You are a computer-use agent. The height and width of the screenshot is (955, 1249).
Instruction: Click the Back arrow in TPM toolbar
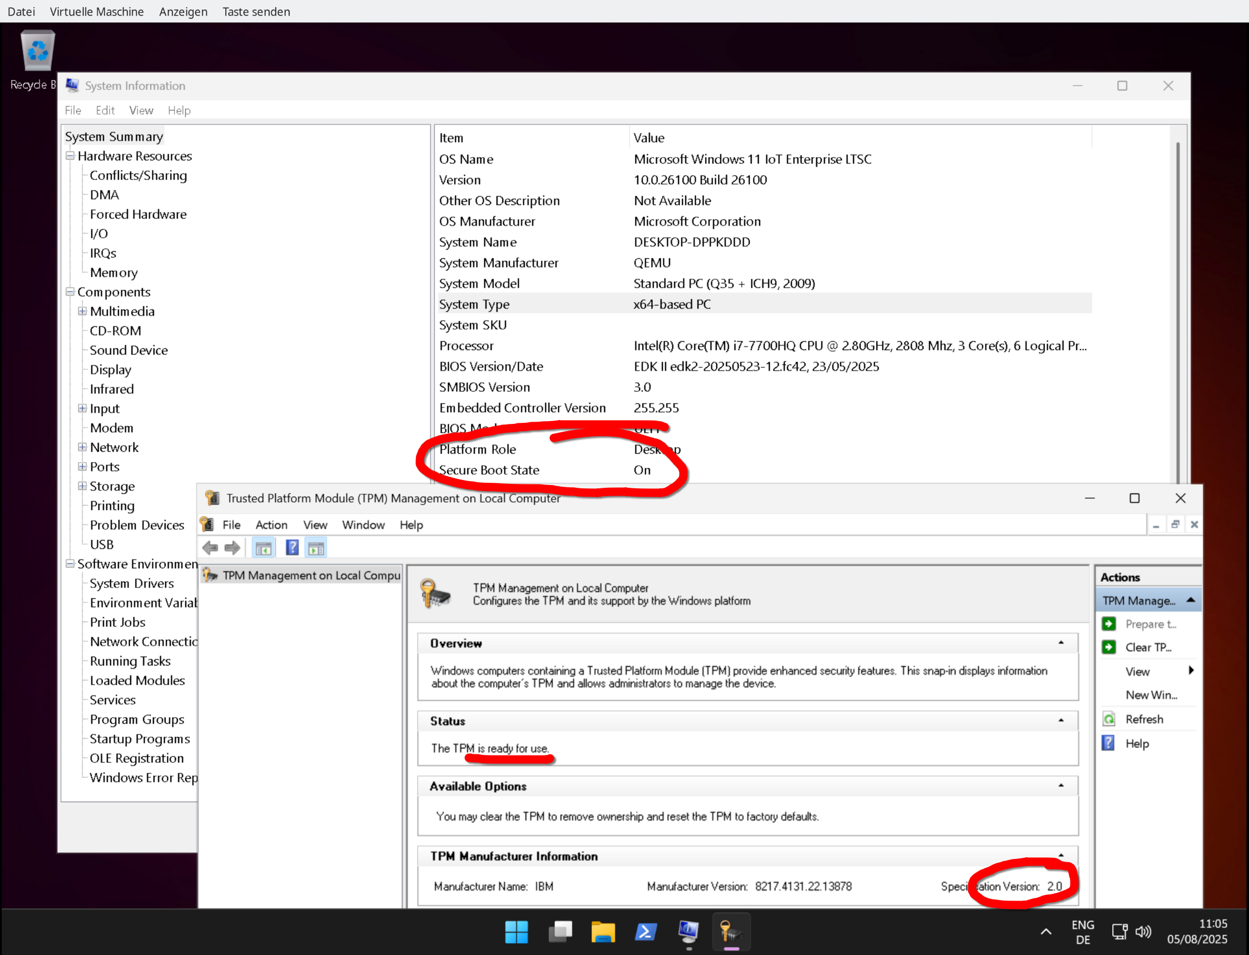click(210, 548)
